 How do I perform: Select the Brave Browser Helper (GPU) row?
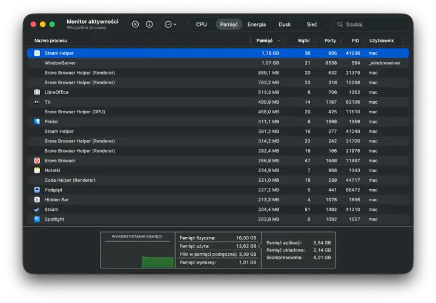click(x=218, y=112)
